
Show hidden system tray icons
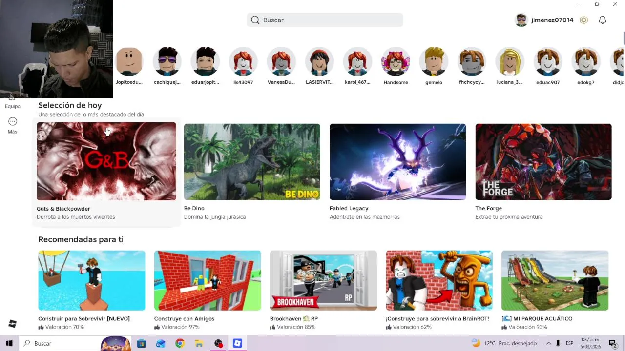(x=549, y=343)
